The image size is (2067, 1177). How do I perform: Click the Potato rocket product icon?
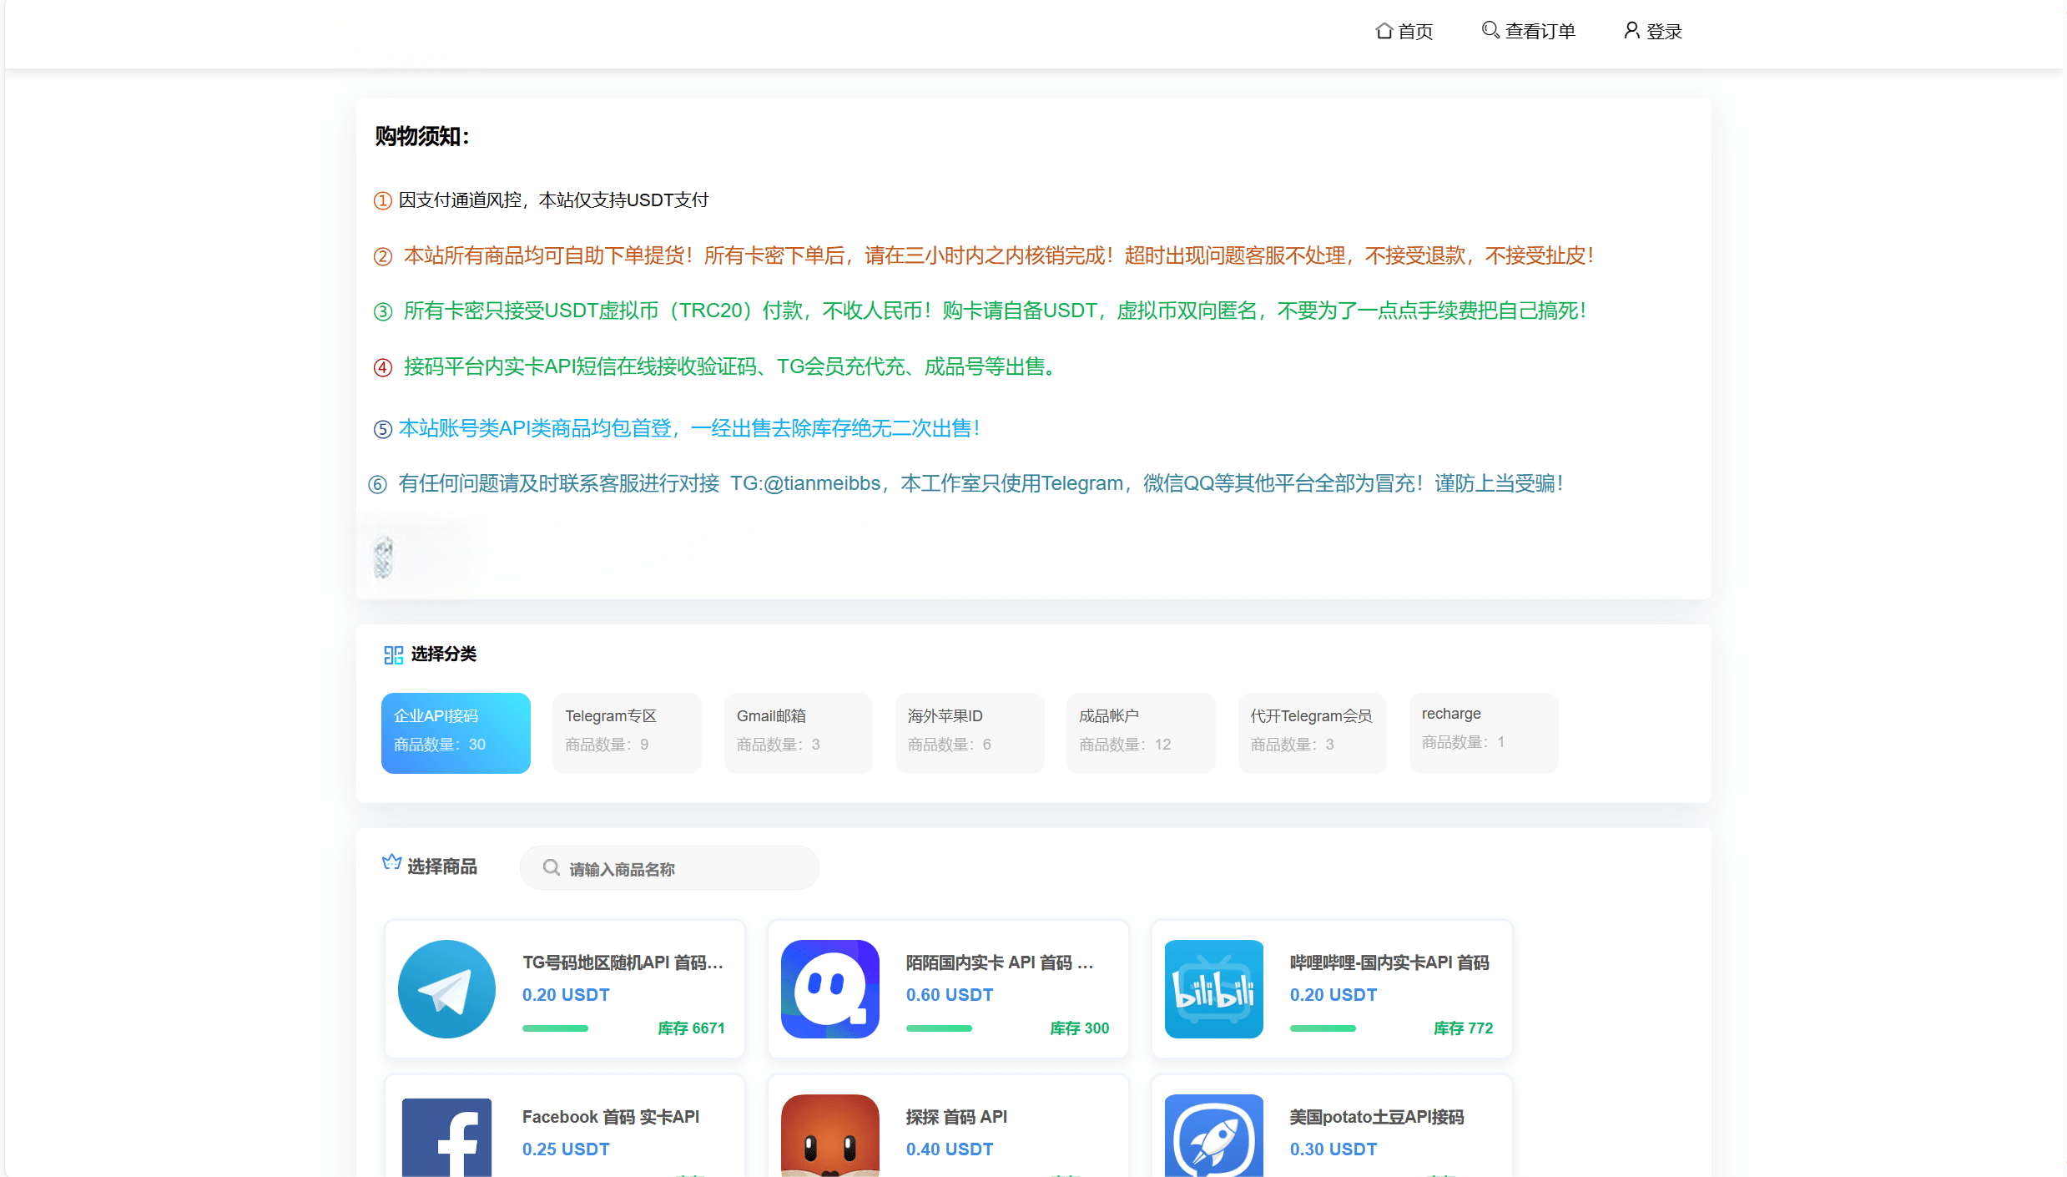[1213, 1137]
